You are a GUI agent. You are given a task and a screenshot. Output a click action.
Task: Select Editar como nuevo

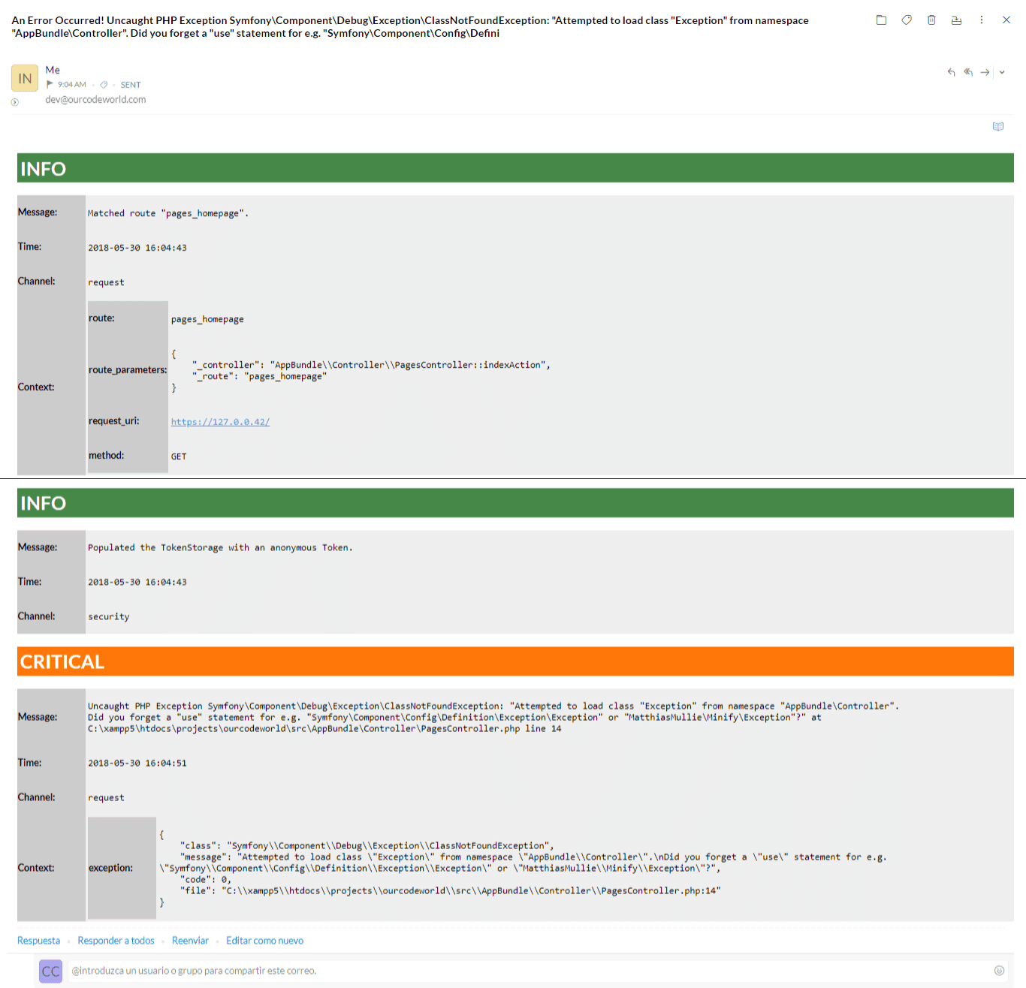tap(264, 940)
